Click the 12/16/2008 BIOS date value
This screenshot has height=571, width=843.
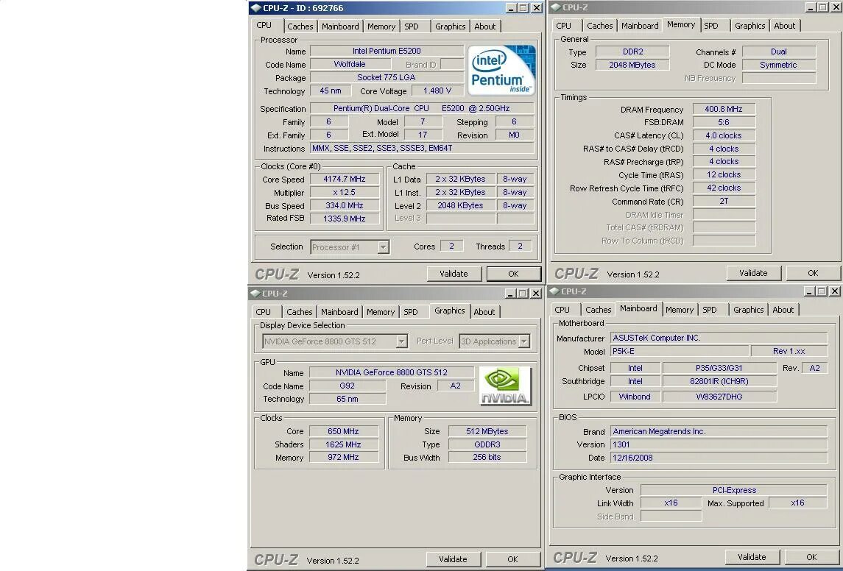tap(719, 458)
